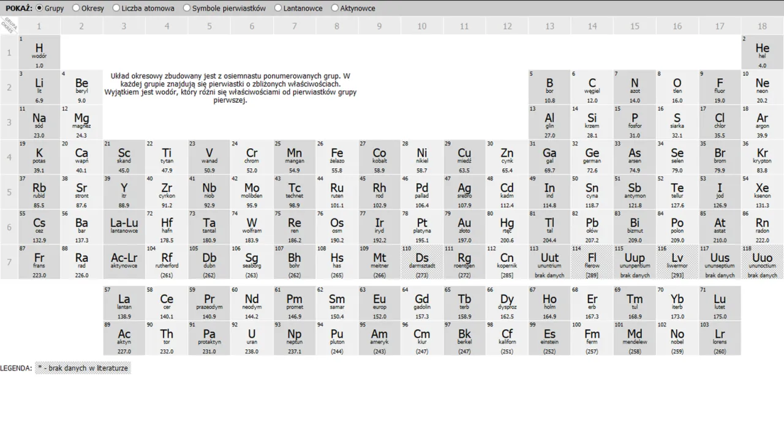Select the gold (Au) element tile
This screenshot has height=440, width=784.
click(464, 227)
